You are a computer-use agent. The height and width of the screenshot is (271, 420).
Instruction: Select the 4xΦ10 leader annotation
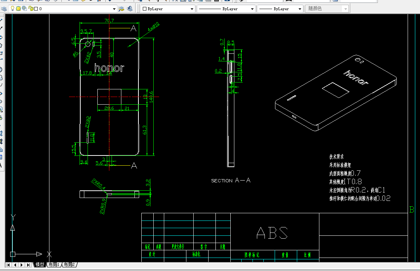click(153, 27)
